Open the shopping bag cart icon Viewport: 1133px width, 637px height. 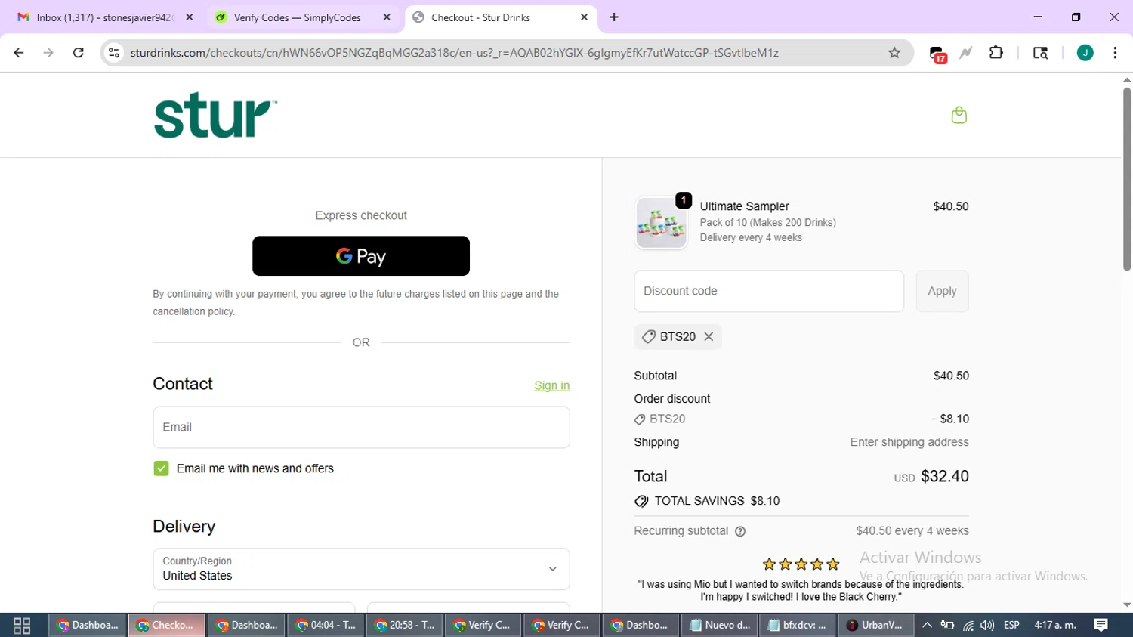point(959,115)
